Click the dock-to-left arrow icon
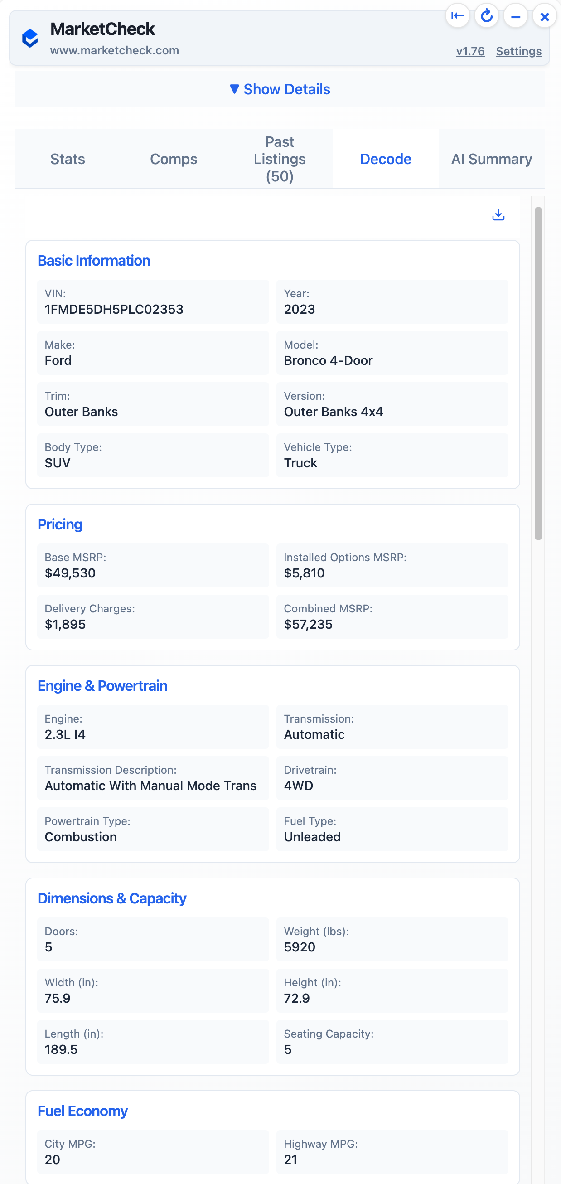561x1184 pixels. click(x=457, y=16)
